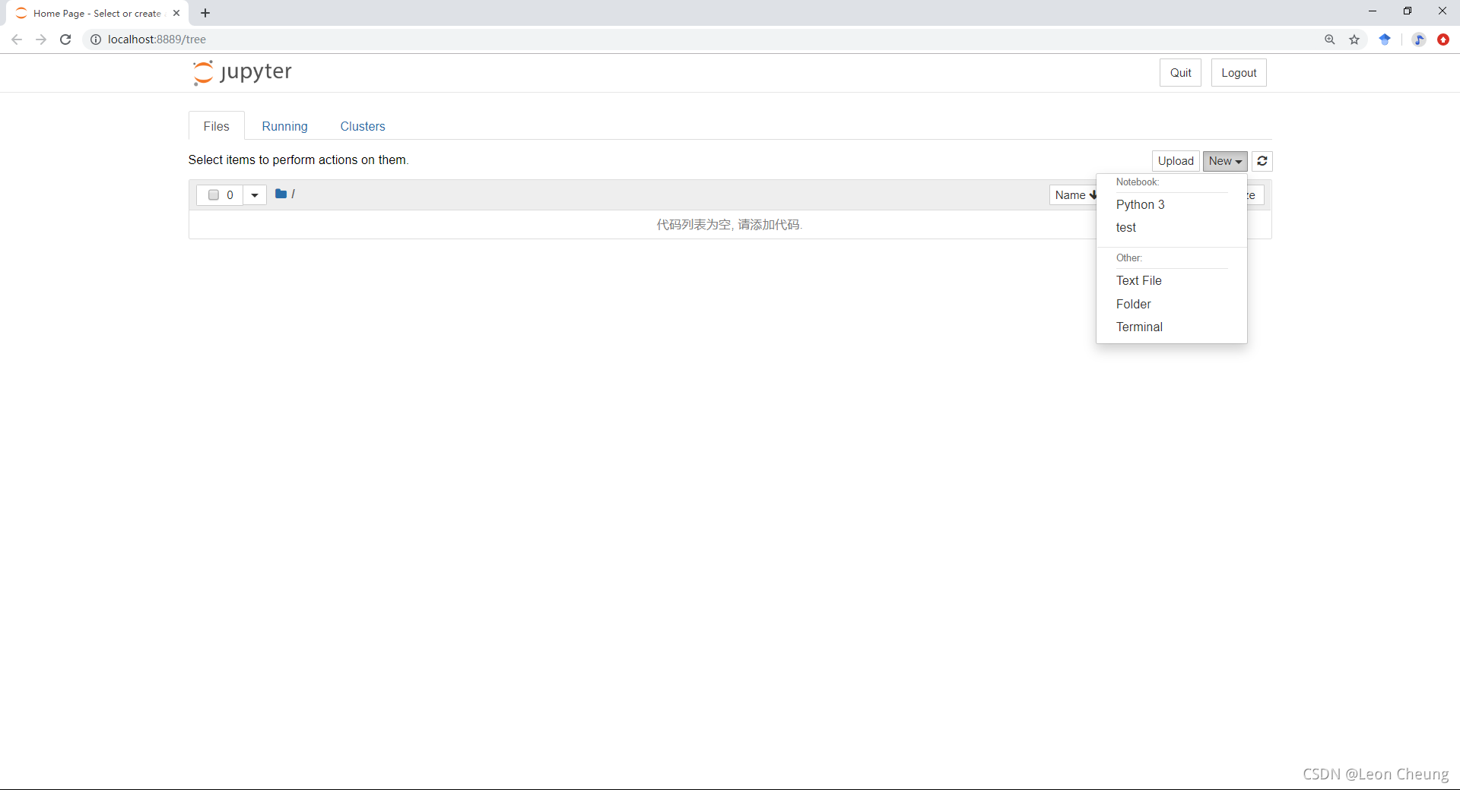Minimize the browser window

click(x=1373, y=11)
